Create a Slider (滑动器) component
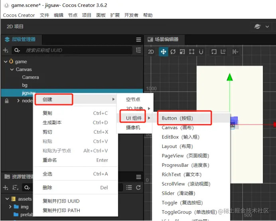Screen dimensions: 276x221 click(191, 193)
